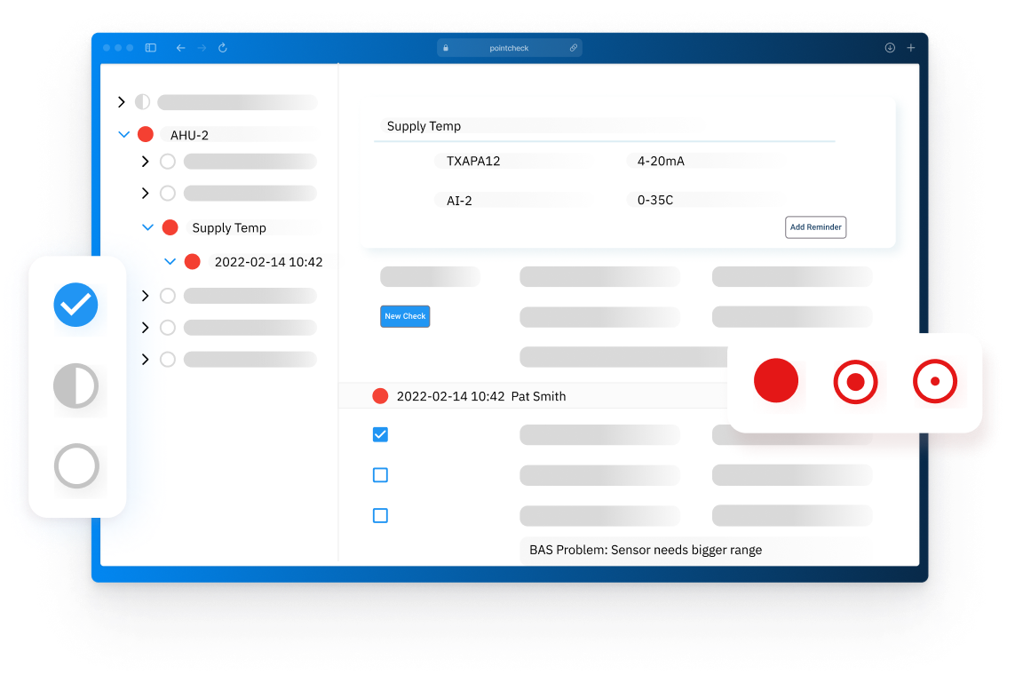Collapse the 2022-02-14 10:42 tree entry
Viewport: 1023px width, 675px height.
point(170,261)
